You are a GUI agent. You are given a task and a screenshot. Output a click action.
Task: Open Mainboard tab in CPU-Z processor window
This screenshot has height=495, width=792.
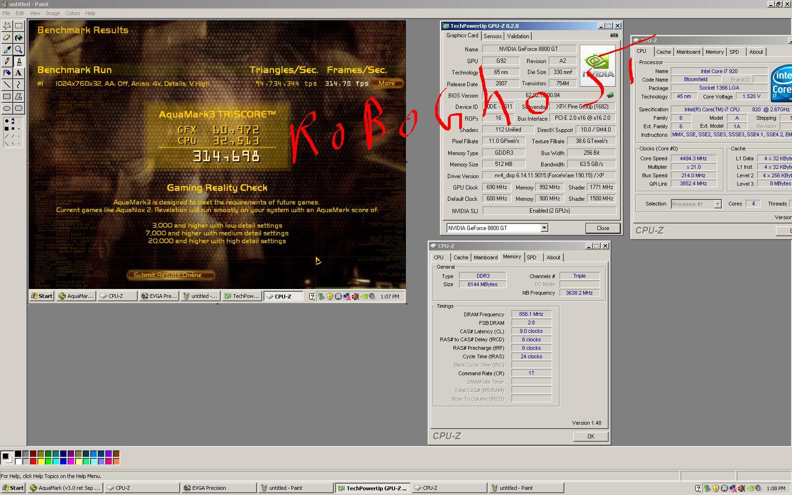pos(688,52)
